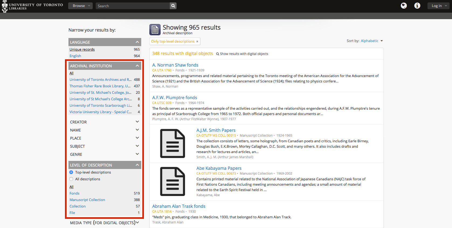Remove the top-level descriptions filter tag
452x228 pixels.
pyautogui.click(x=197, y=42)
